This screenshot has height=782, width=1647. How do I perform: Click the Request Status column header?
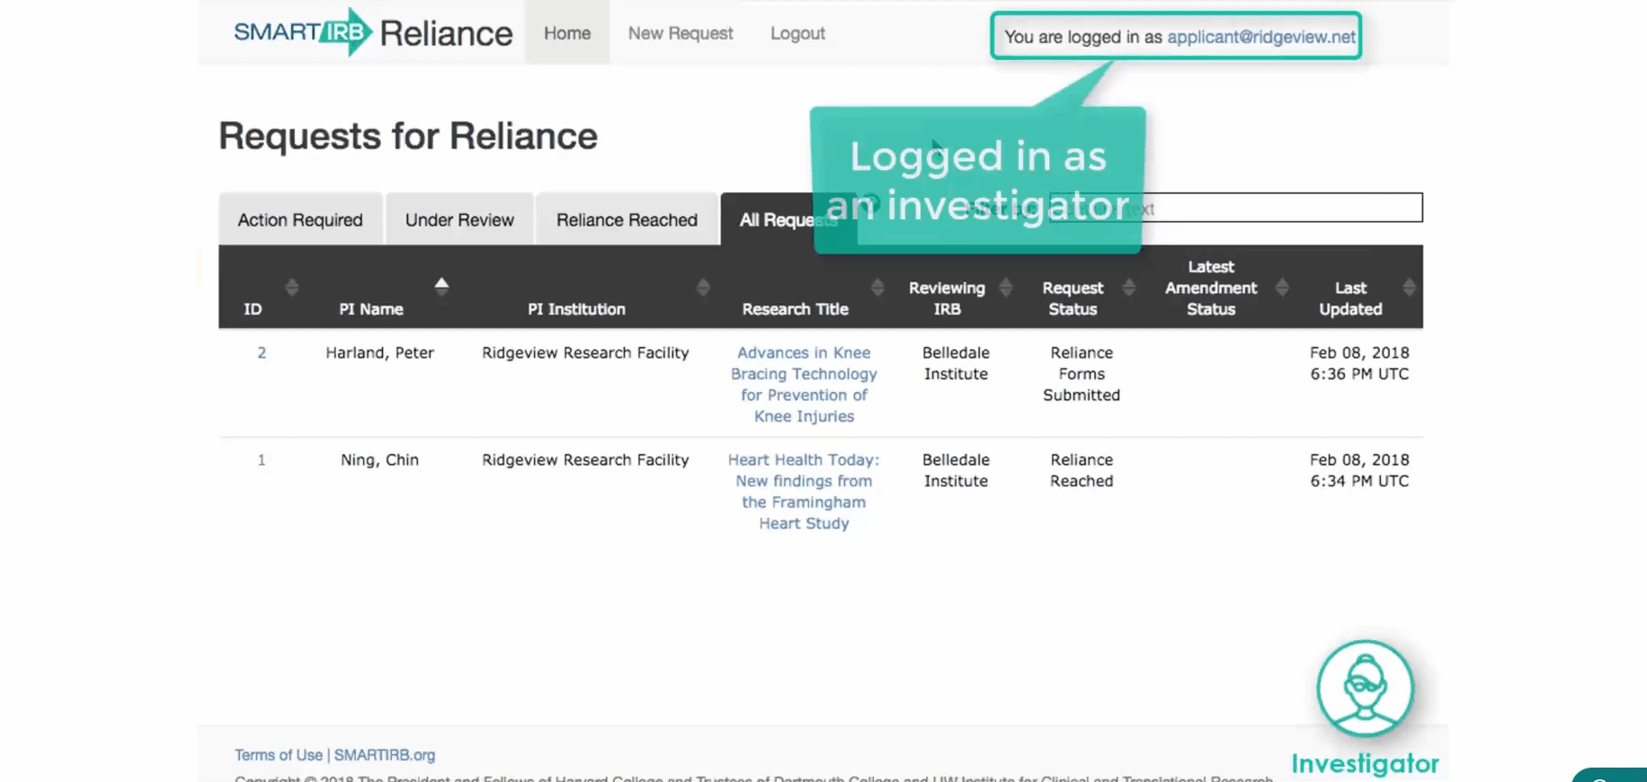(x=1073, y=298)
